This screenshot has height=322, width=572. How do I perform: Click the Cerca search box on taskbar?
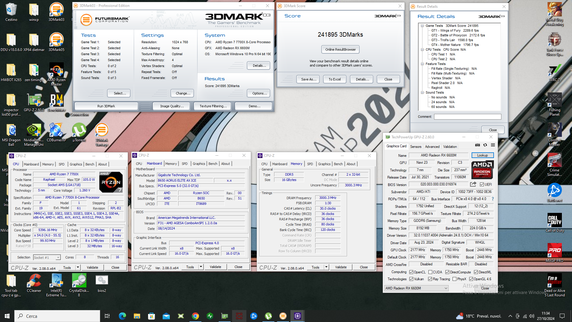[x=57, y=316]
